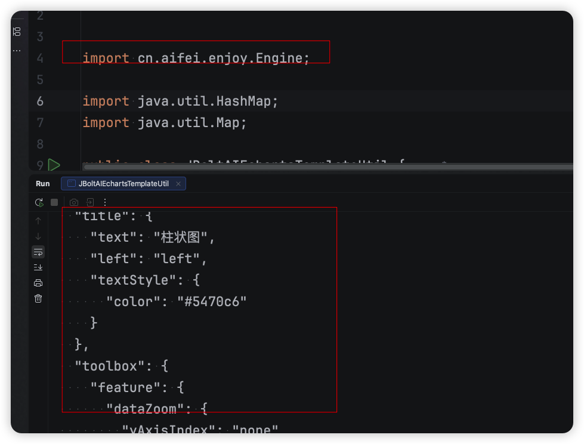584x444 pixels.
Task: Toggle Scroll to End of console
Action: click(x=38, y=267)
